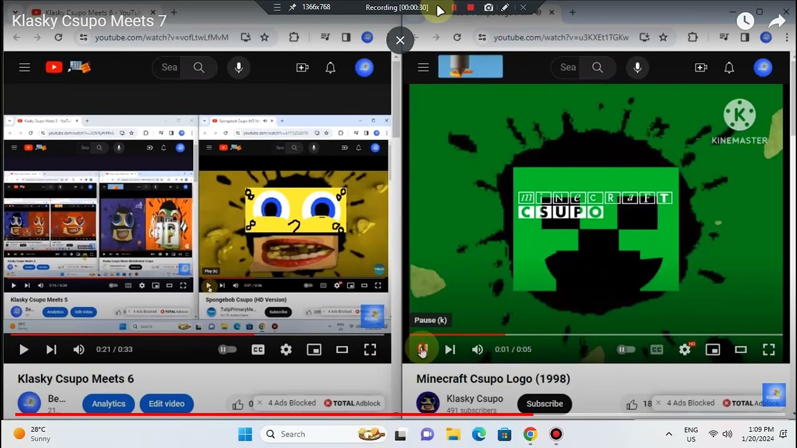Show hidden system tray icons

coord(669,434)
